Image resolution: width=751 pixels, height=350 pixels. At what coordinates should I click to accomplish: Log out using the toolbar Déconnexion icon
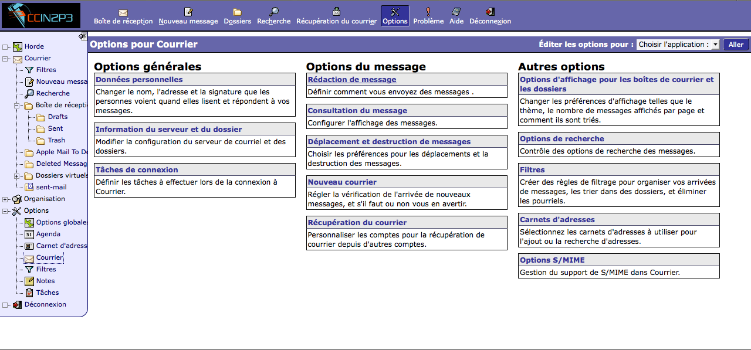[x=490, y=16]
